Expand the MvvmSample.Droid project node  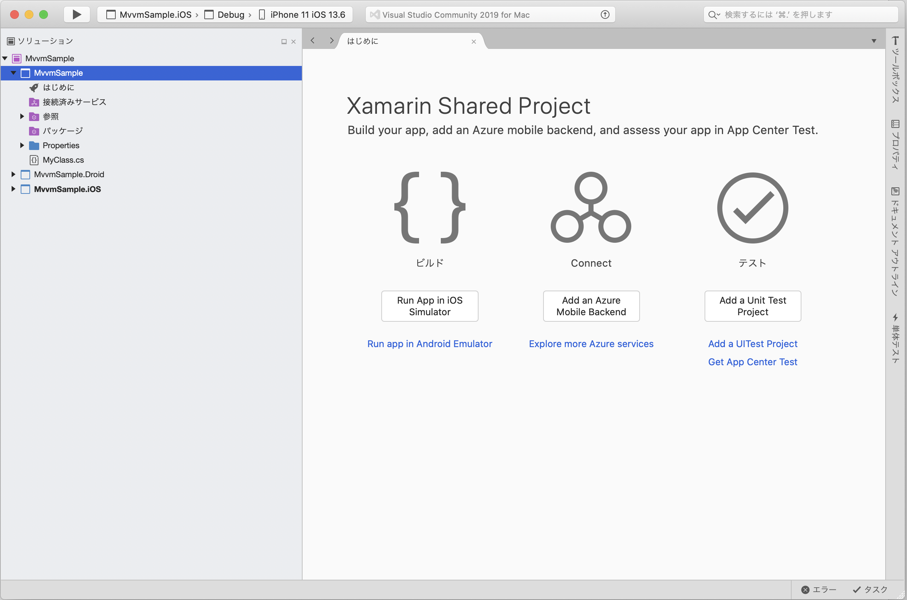[13, 175]
